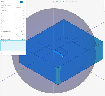Image resolution: width=105 pixels, height=96 pixels.
Task: Delete Wall 1 using the bottom trash icon
Action: click(2, 54)
